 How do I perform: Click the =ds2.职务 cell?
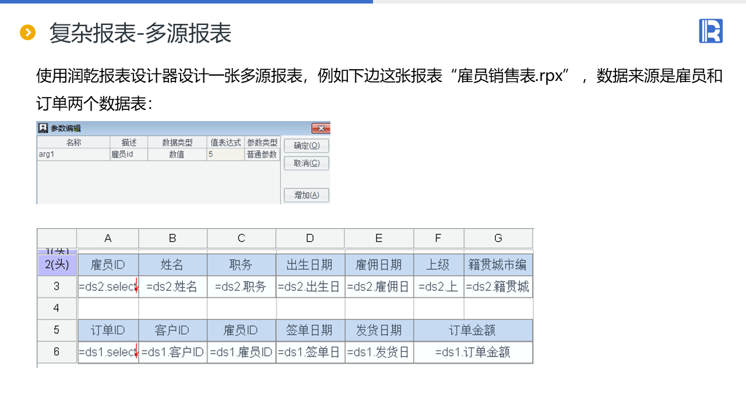(241, 286)
